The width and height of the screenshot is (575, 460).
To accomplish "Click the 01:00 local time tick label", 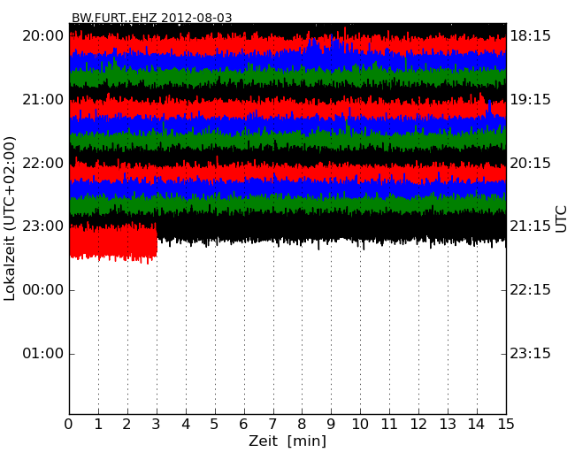I will [43, 353].
